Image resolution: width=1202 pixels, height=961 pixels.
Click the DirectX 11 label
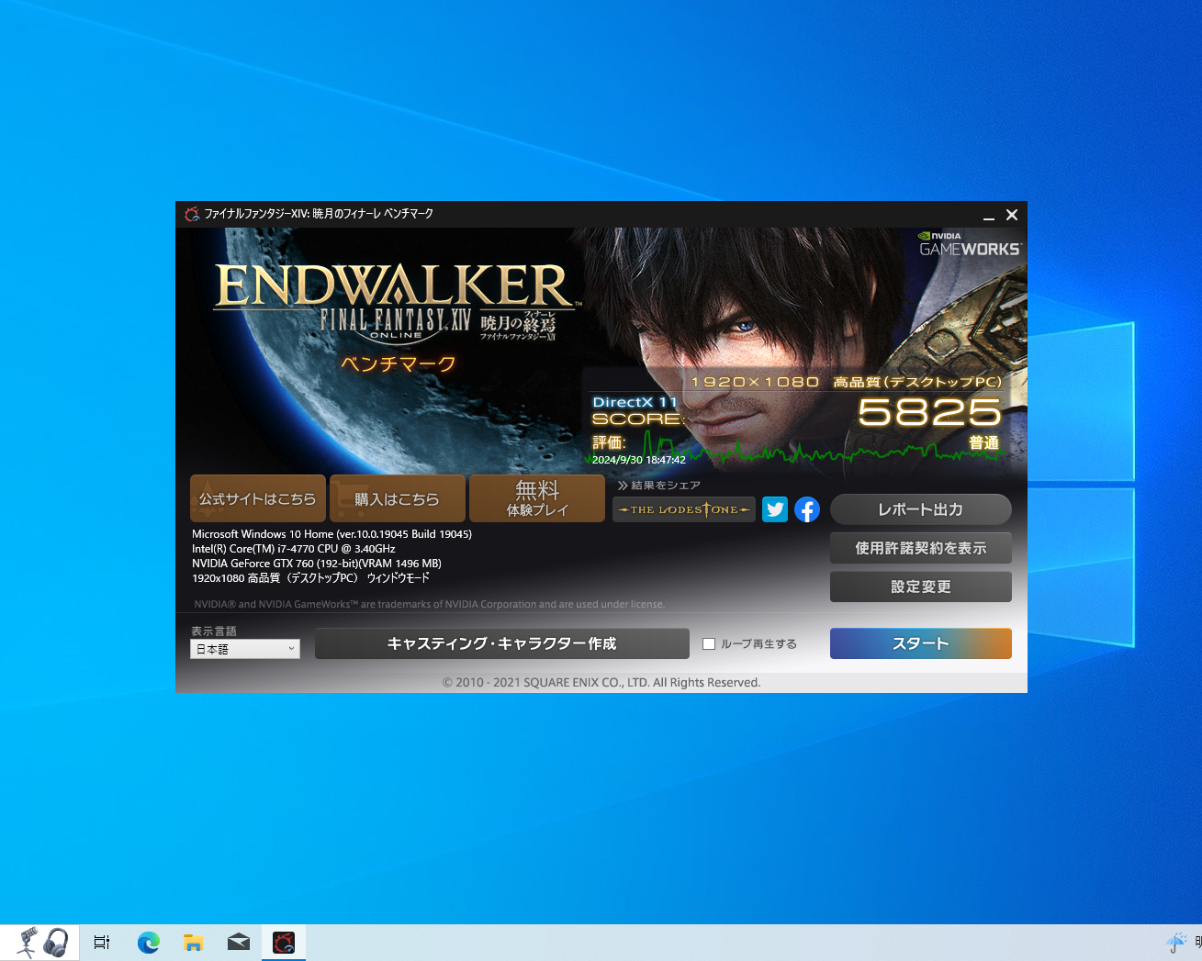click(x=635, y=402)
